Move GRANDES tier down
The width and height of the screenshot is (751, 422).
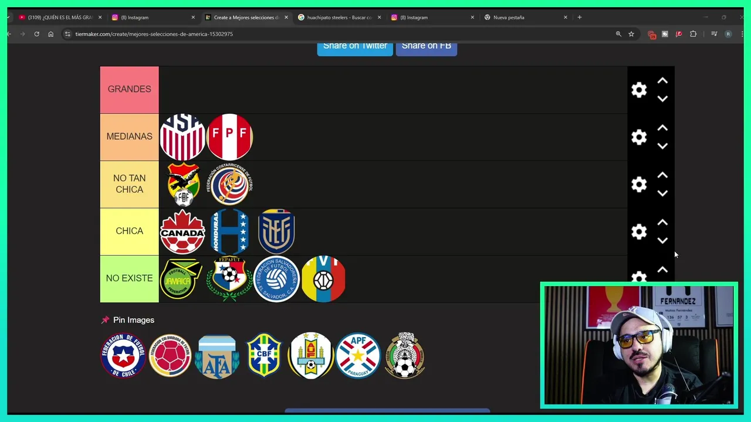[x=662, y=99]
